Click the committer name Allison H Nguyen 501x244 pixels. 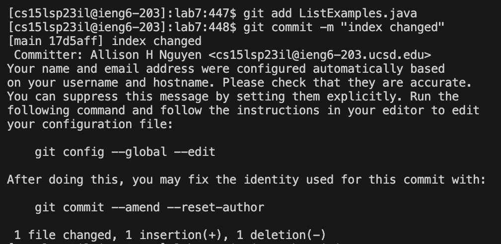pos(145,55)
